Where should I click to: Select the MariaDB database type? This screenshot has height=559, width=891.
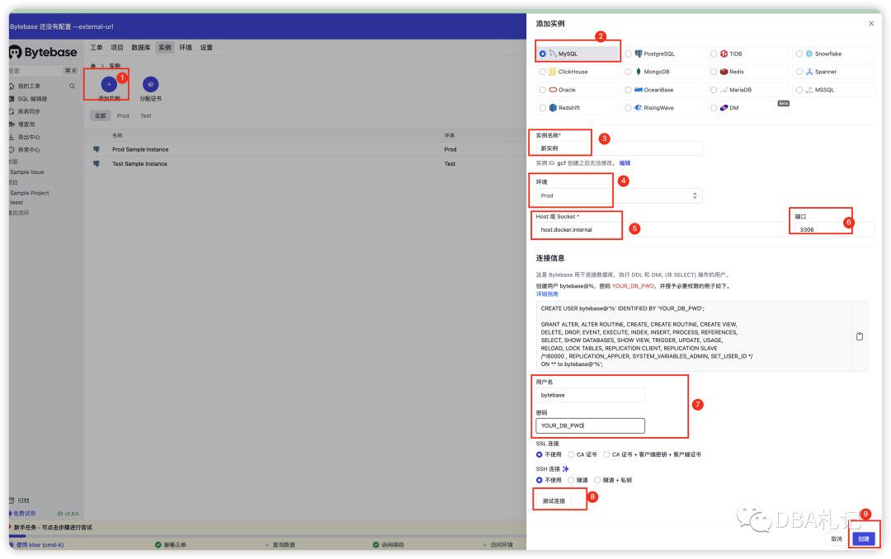pos(747,90)
